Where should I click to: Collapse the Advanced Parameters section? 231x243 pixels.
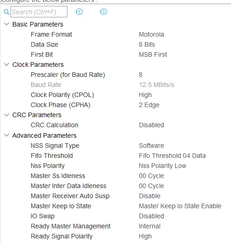click(x=6, y=135)
